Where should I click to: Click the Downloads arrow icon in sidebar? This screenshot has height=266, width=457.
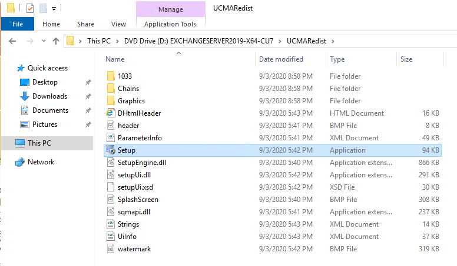point(25,96)
